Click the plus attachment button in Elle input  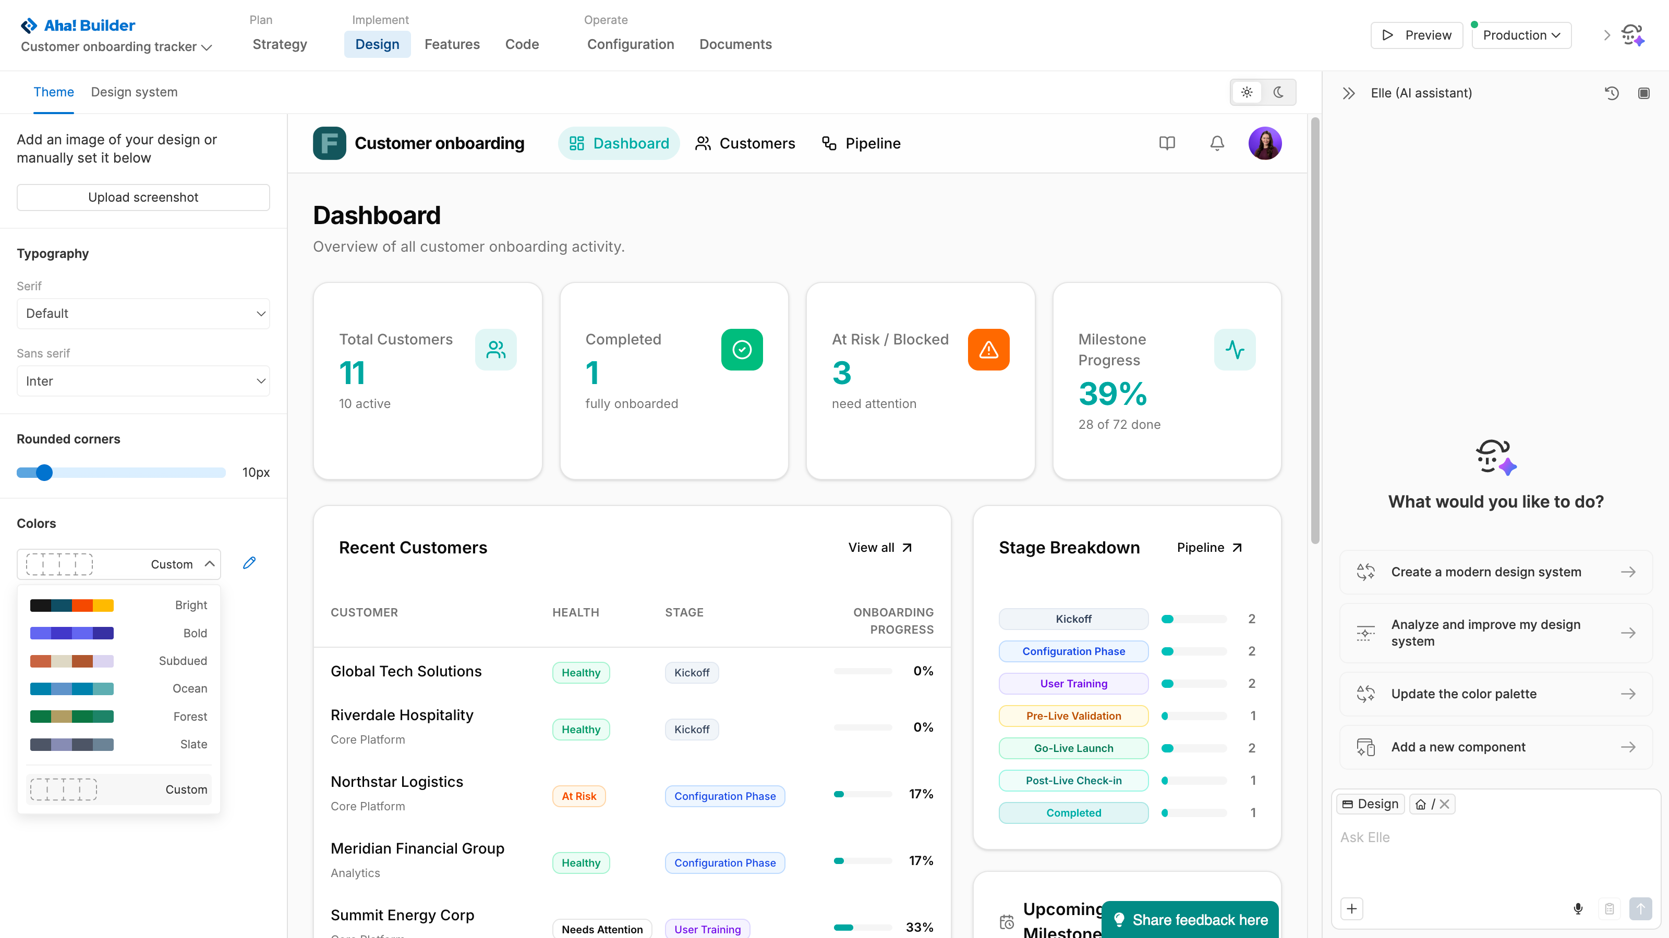tap(1351, 908)
